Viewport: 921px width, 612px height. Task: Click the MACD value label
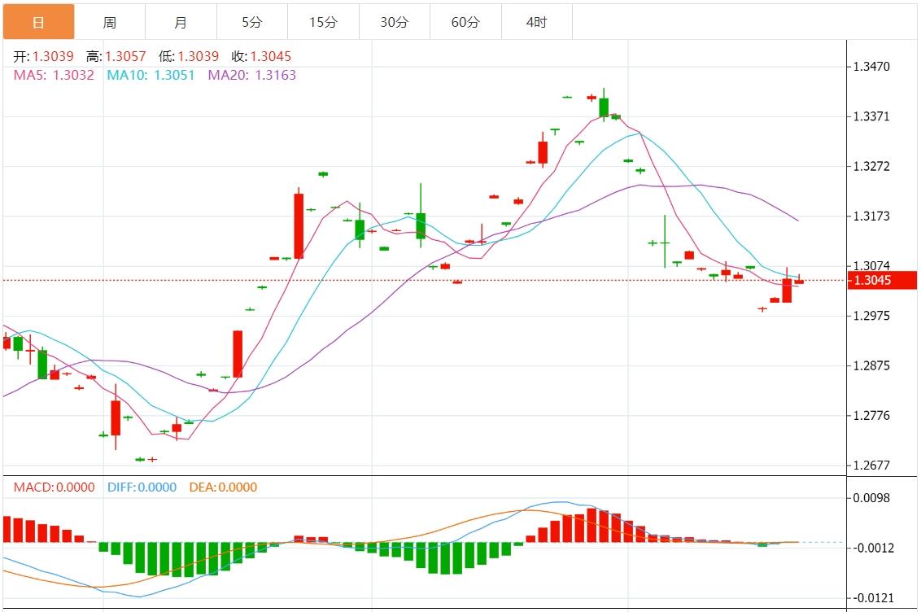point(54,487)
